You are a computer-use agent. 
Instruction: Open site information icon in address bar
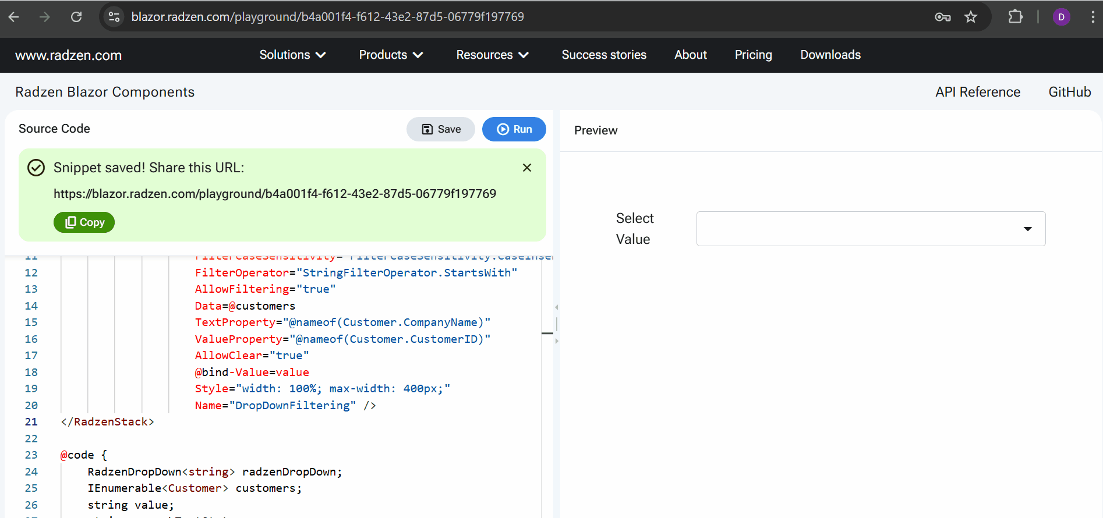point(114,17)
